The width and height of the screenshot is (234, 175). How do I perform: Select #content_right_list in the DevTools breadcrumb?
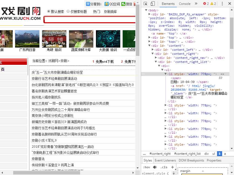[x=187, y=154]
